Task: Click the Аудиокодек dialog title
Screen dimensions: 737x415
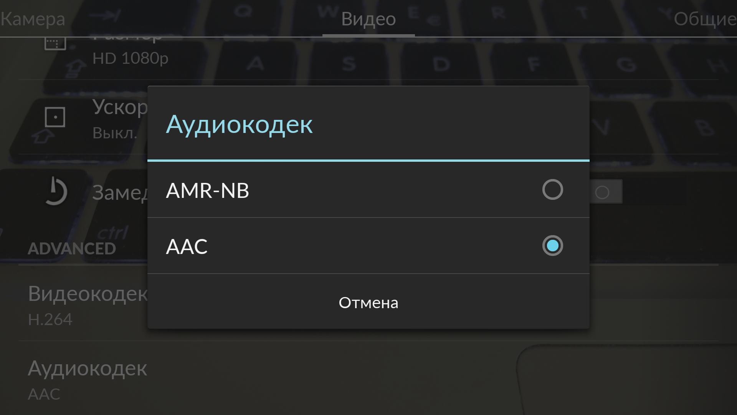Action: click(239, 124)
